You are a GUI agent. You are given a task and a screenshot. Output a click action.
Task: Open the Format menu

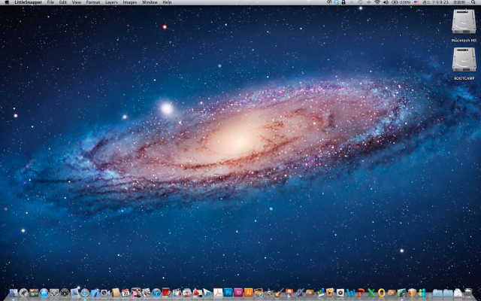pos(93,2)
